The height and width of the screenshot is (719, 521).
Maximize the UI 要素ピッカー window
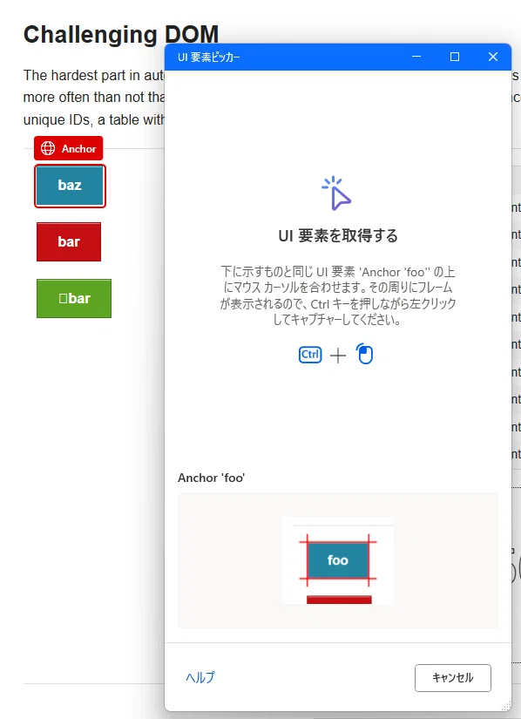coord(455,57)
